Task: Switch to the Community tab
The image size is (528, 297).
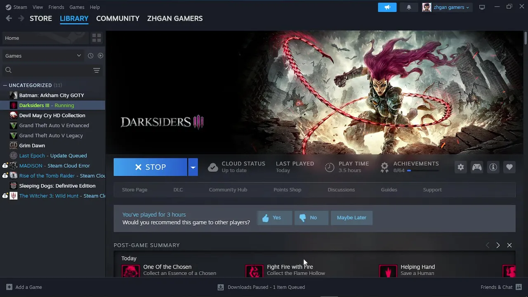Action: coord(118,19)
